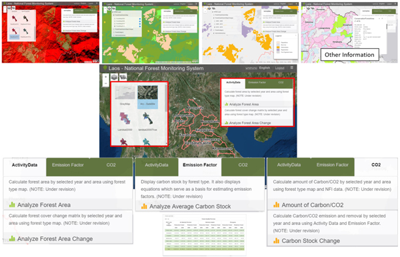Viewport: 400px width, 257px height.
Task: Select the Arc - Satellite basemap thumbnail
Action: 148,97
